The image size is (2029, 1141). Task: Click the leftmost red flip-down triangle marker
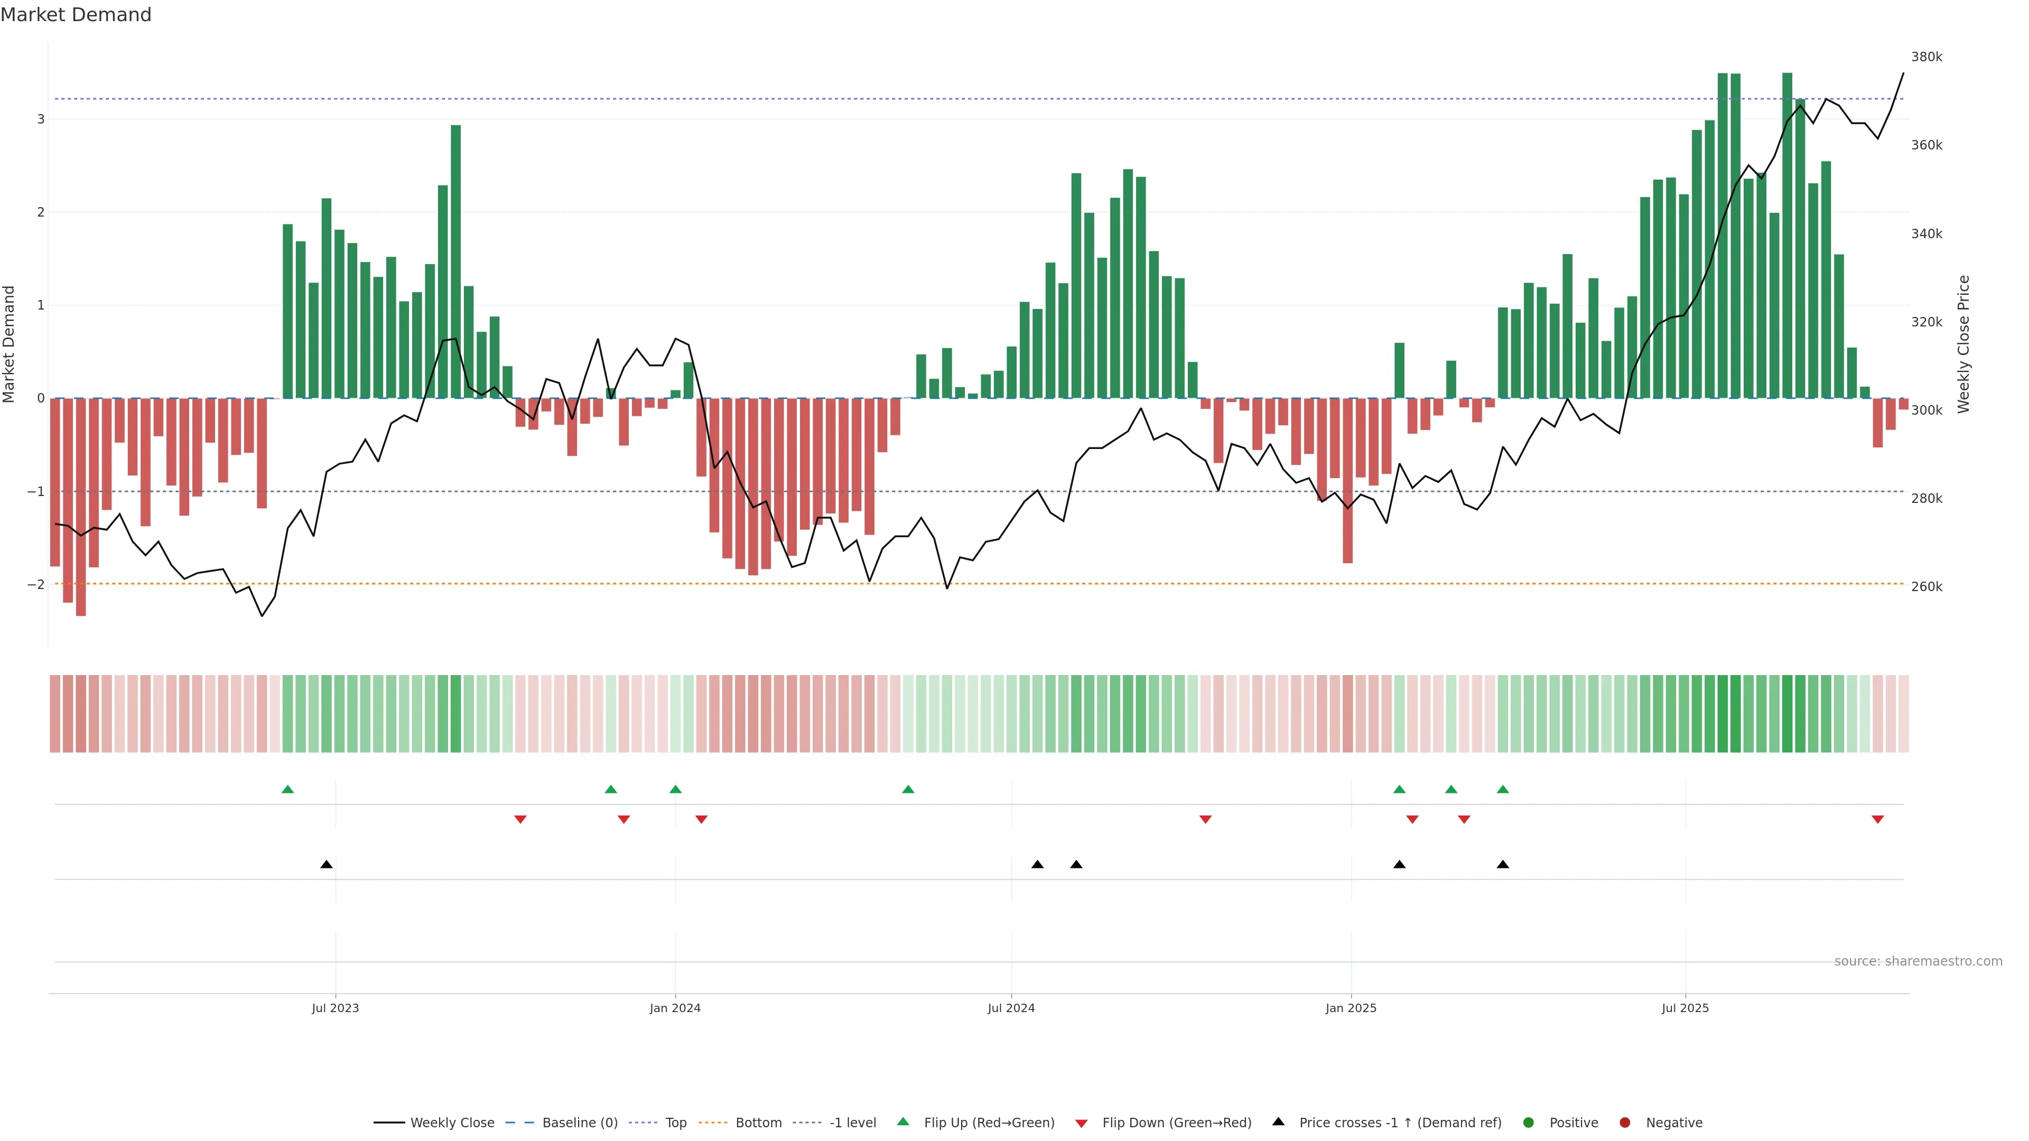tap(520, 820)
